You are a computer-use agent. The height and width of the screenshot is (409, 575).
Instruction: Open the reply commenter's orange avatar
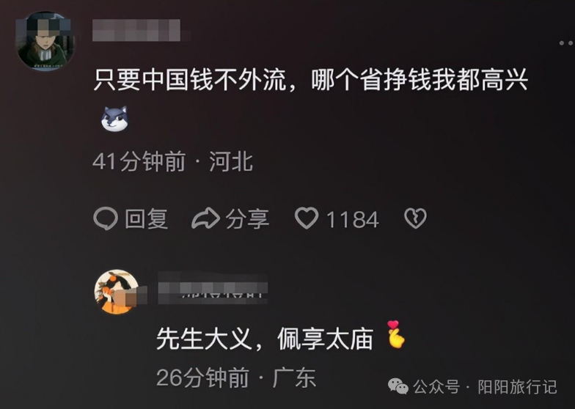117,292
